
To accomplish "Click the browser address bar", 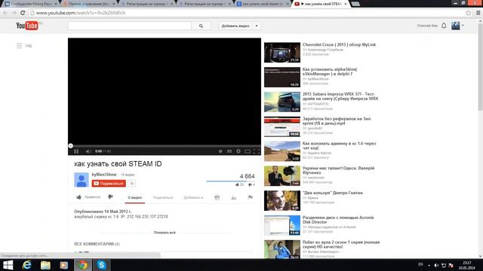I will tap(247, 13).
